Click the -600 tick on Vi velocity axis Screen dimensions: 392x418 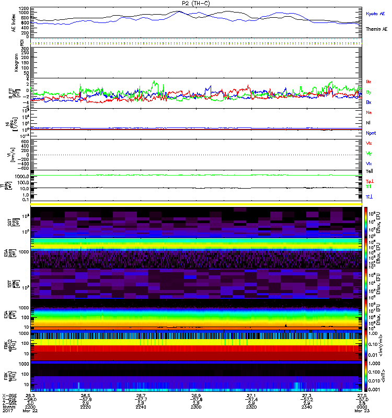coord(23,168)
